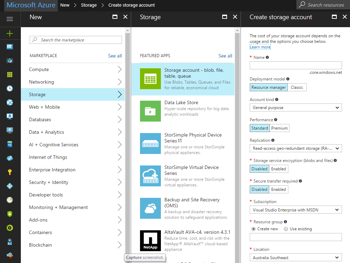The width and height of the screenshot is (350, 263).
Task: Open Dashboard icon in left sidebar
Action: 10,47
